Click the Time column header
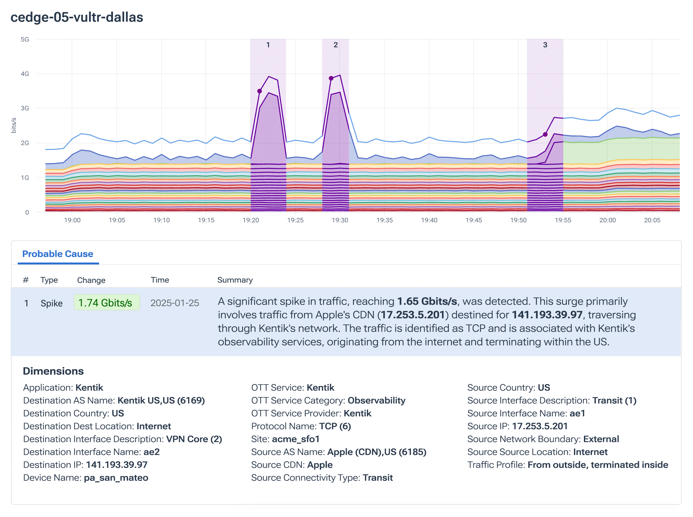Screen dimensions: 693x517 point(160,280)
